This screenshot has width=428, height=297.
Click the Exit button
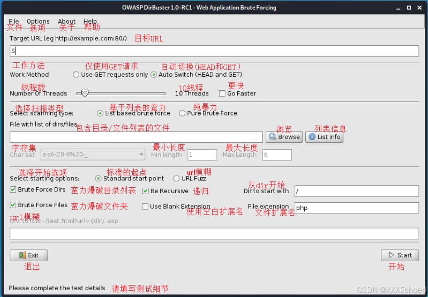point(29,255)
